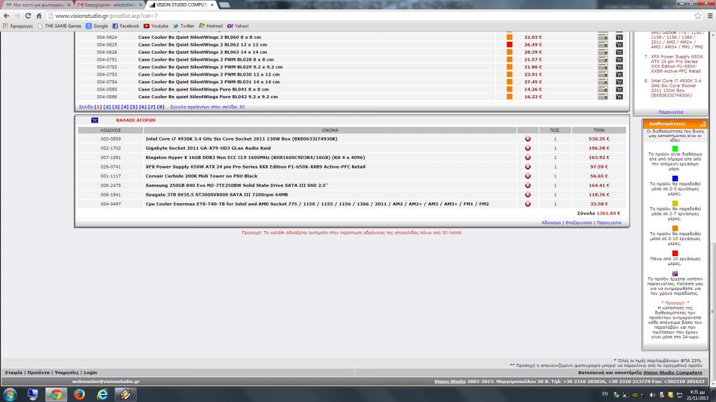
Task: Add SilentWings 2 BL063 14 x 14 to cart
Action: (619, 52)
